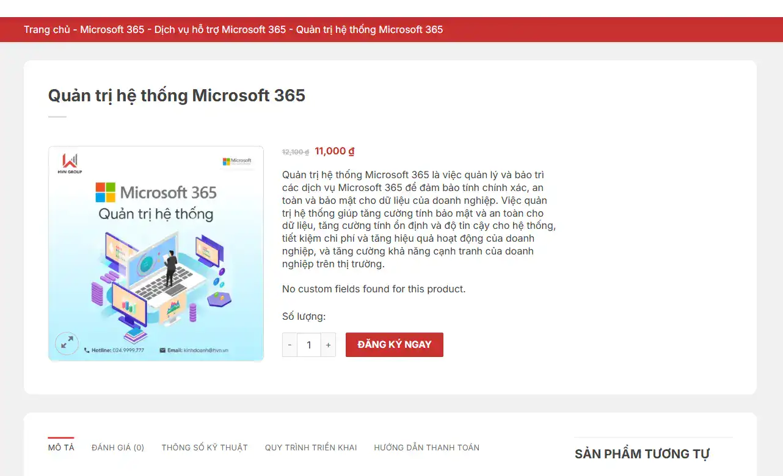Switch to the ĐÁNH GIÁ (0) tab
This screenshot has width=783, height=476.
click(x=118, y=447)
